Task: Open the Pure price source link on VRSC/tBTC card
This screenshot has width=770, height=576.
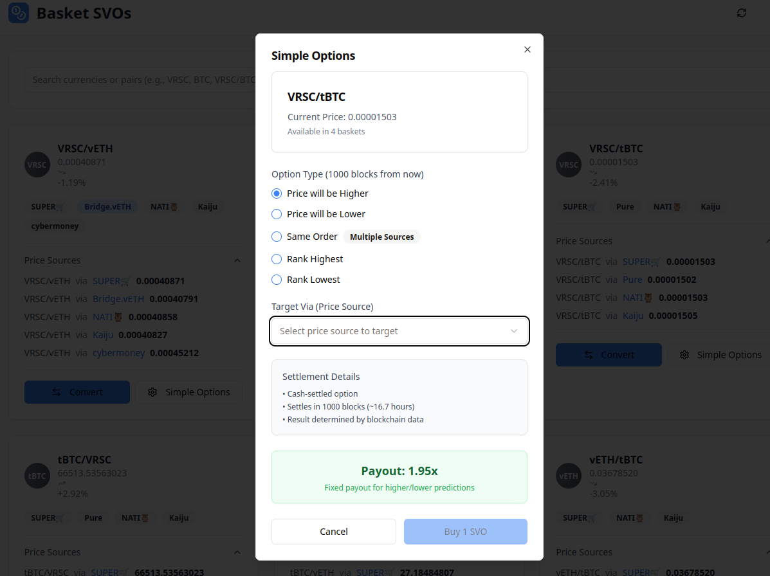Action: [632, 279]
